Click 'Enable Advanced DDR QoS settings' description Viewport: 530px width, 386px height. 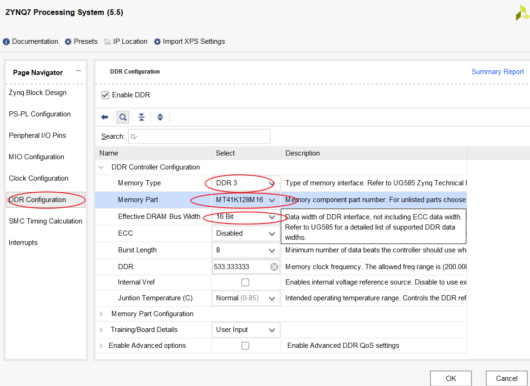(343, 345)
